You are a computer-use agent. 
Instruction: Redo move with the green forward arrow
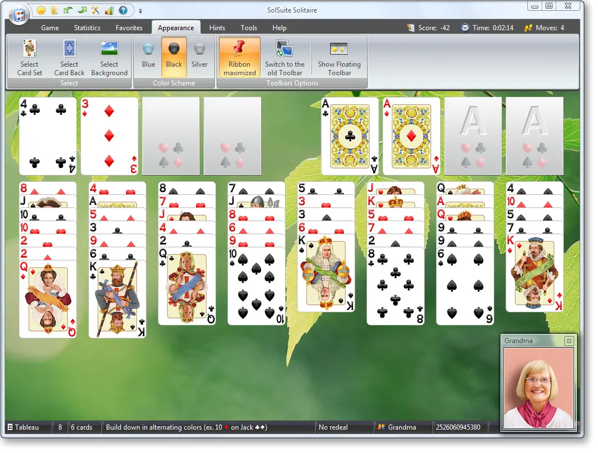pos(82,10)
